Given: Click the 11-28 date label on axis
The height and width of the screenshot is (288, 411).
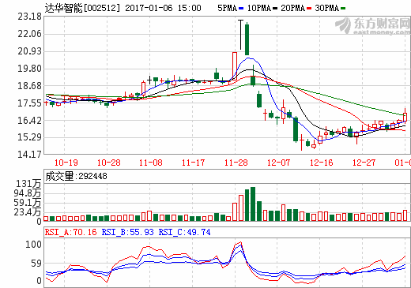Looking at the screenshot, I should (x=236, y=163).
